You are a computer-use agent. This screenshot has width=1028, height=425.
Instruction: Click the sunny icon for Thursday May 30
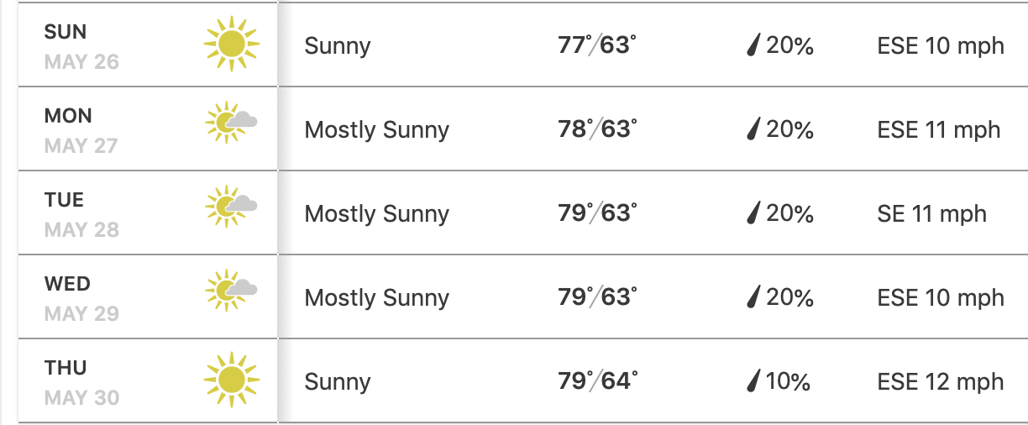pyautogui.click(x=231, y=380)
